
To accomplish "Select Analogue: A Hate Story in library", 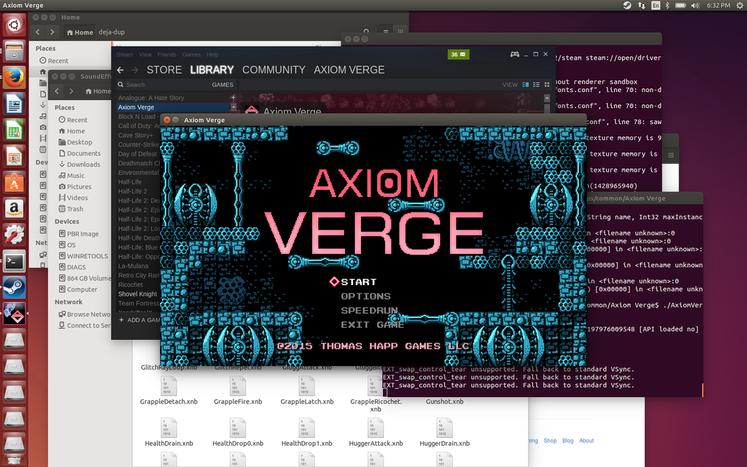I will 151,98.
